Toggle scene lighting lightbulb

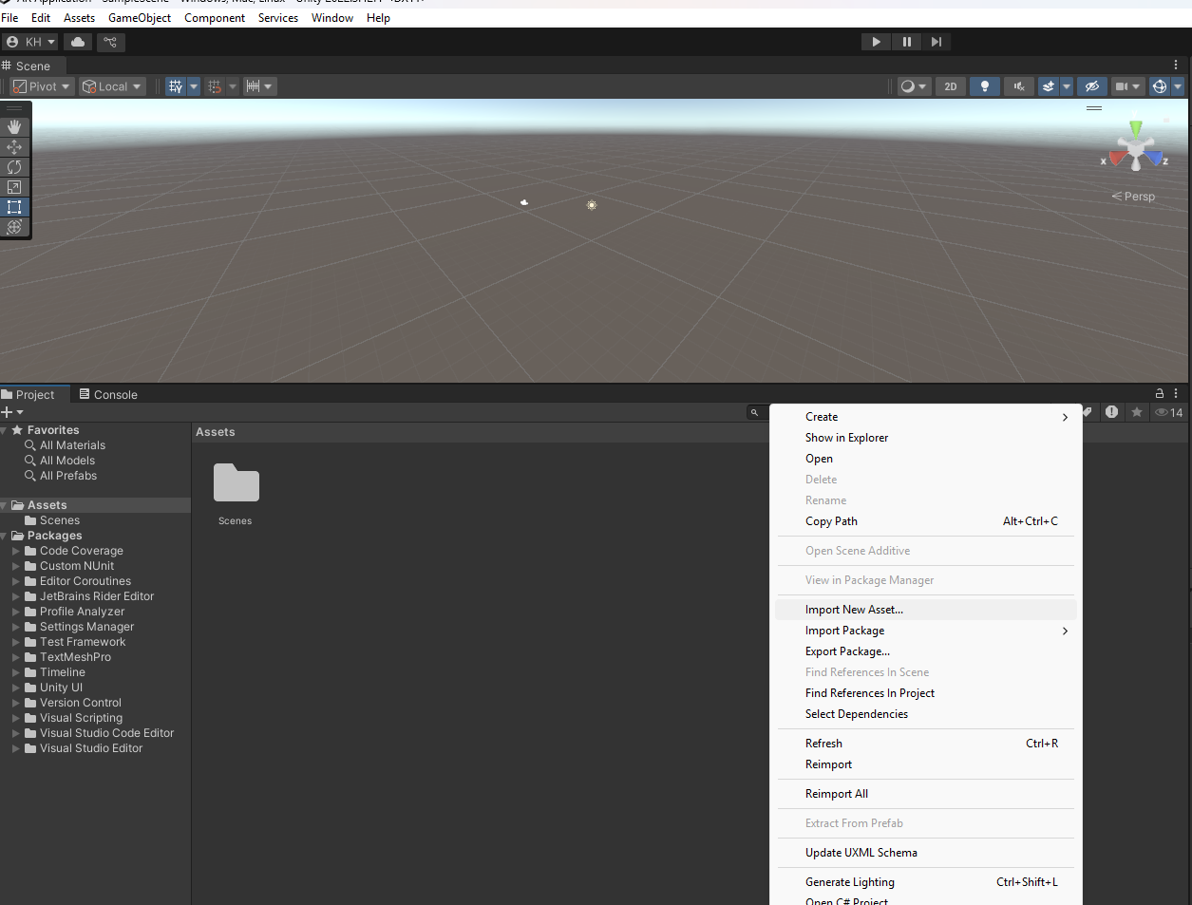coord(985,86)
